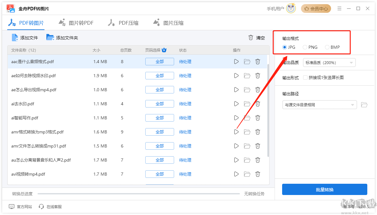
Task: Click the 添加文件 add file icon
Action: 14,37
